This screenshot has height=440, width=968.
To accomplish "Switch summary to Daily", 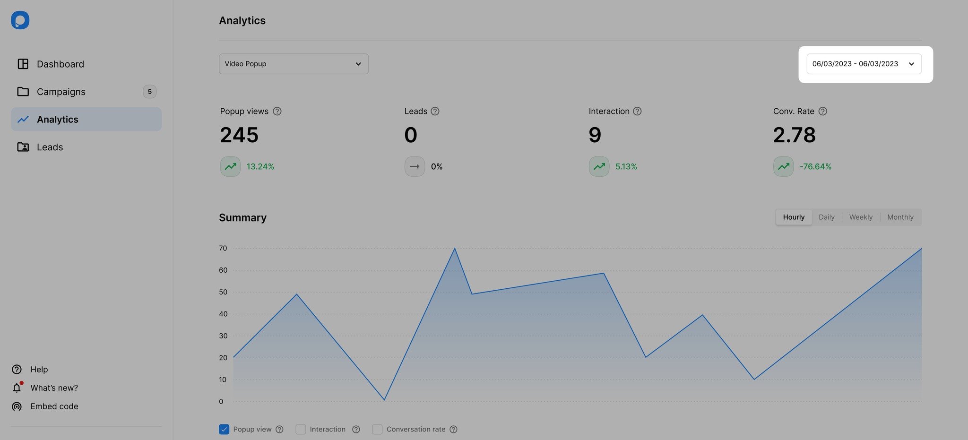I will pos(827,217).
